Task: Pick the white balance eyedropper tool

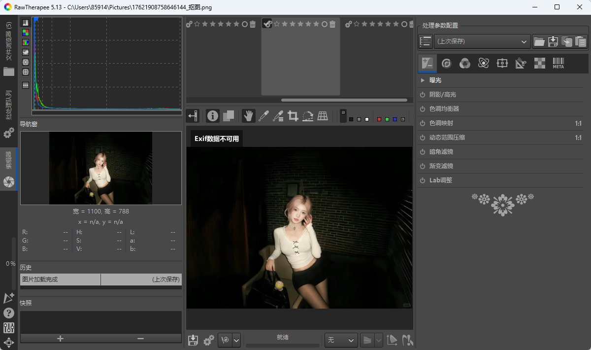Action: tap(263, 116)
